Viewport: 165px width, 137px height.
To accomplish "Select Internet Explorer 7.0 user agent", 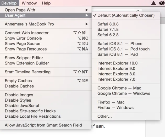I will (x=126, y=79).
